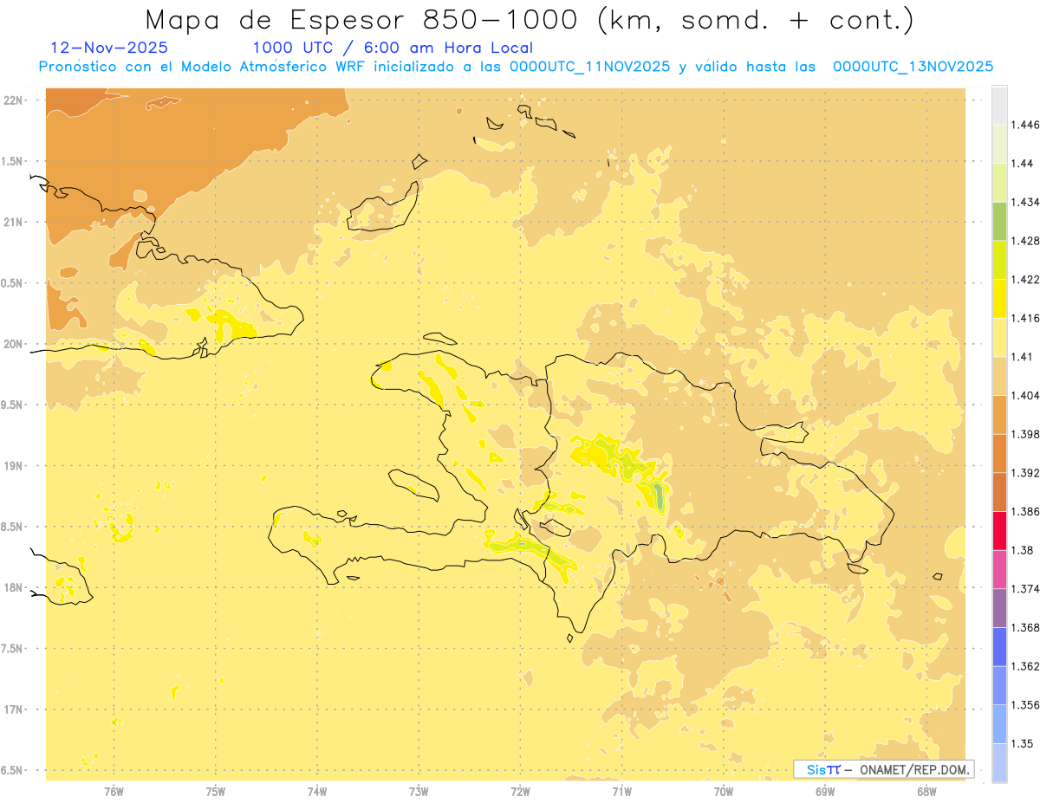Click the '76W' longitude axis label
This screenshot has height=803, width=1040.
coord(114,791)
